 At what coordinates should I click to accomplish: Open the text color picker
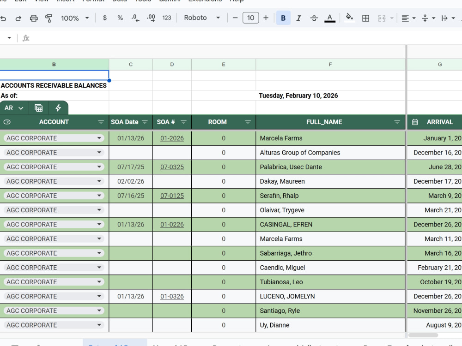[x=330, y=18]
